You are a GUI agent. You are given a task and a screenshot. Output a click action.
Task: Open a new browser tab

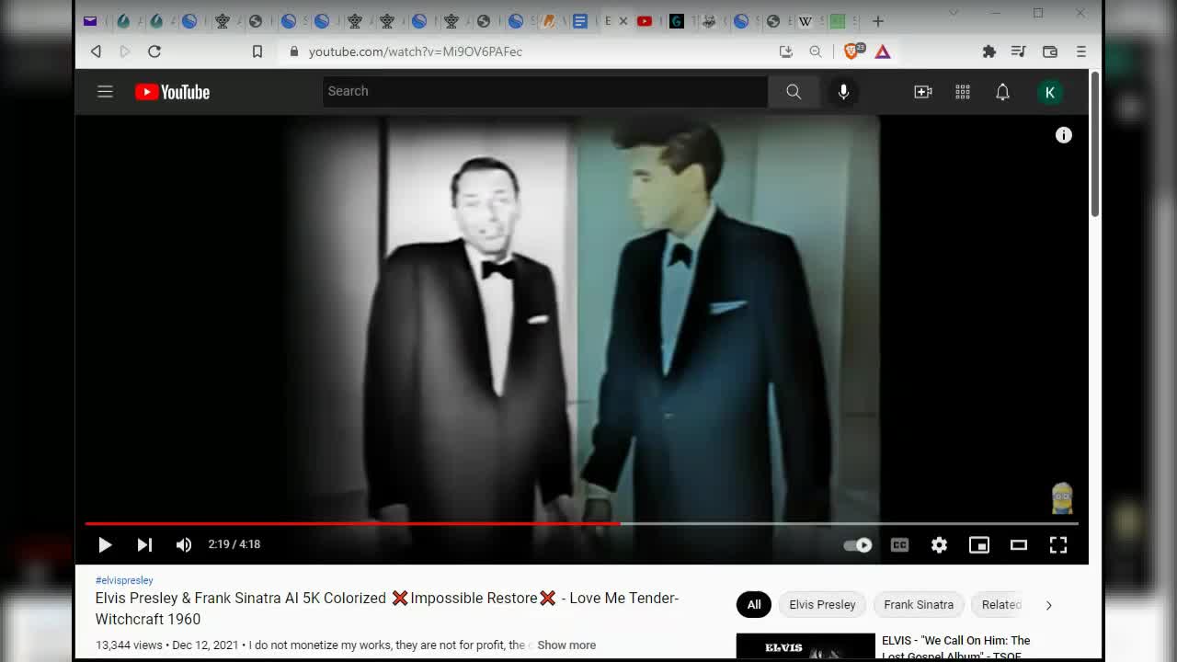pos(878,21)
